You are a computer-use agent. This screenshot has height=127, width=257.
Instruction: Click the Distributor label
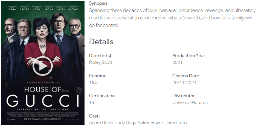[184, 96]
